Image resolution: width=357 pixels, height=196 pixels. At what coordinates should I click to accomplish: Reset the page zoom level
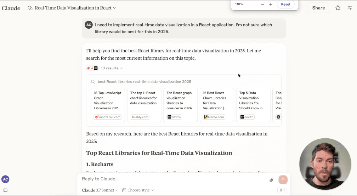(285, 4)
